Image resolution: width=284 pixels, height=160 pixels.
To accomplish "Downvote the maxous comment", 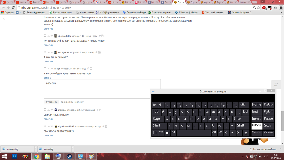I will pyautogui.click(x=52, y=110).
